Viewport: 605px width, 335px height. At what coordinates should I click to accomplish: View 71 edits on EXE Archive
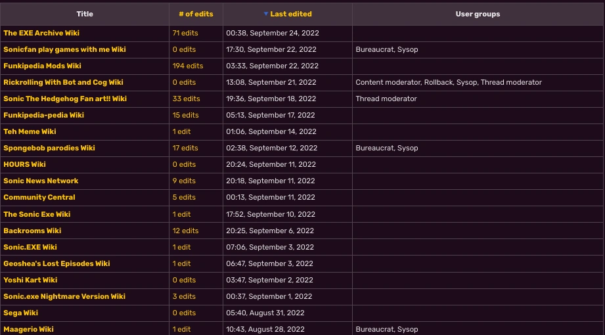pos(185,33)
